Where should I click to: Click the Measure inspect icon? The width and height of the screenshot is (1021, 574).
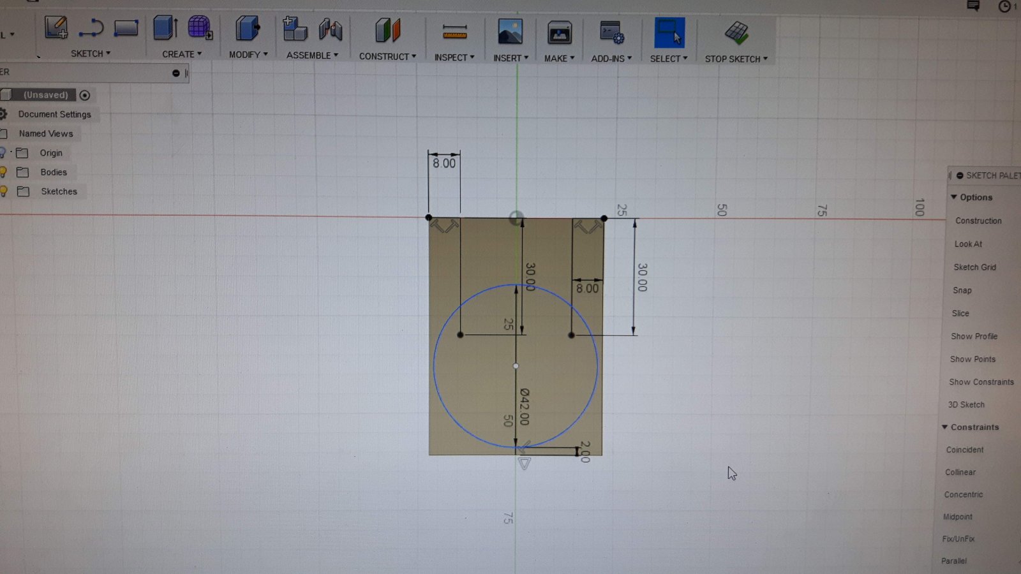click(454, 31)
